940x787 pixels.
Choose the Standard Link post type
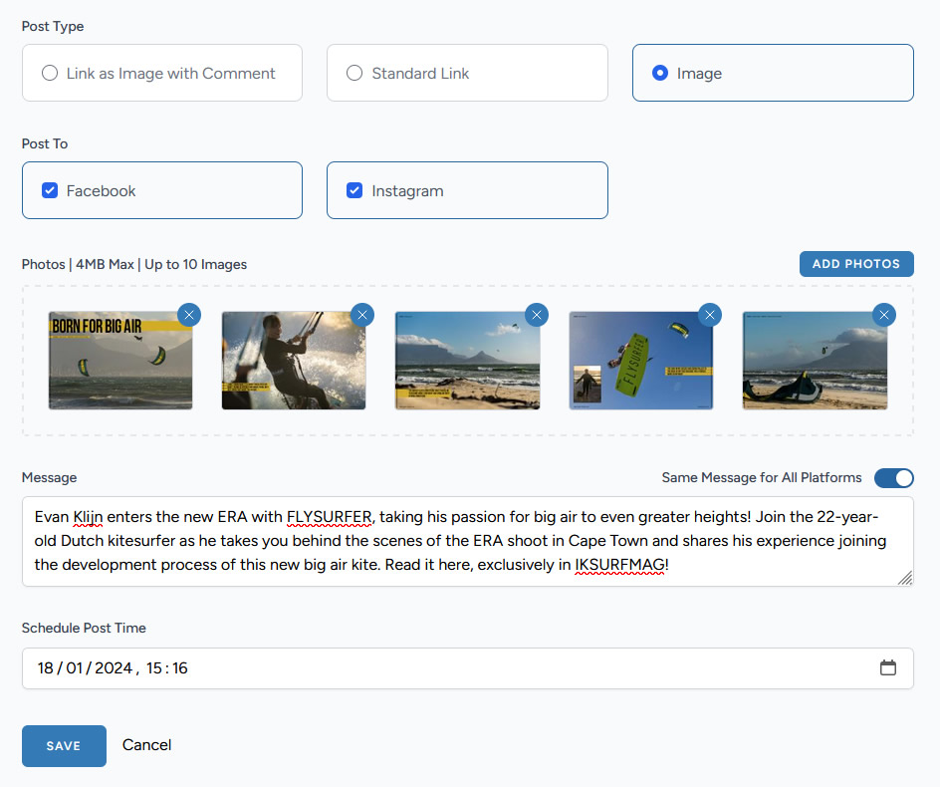tap(354, 73)
